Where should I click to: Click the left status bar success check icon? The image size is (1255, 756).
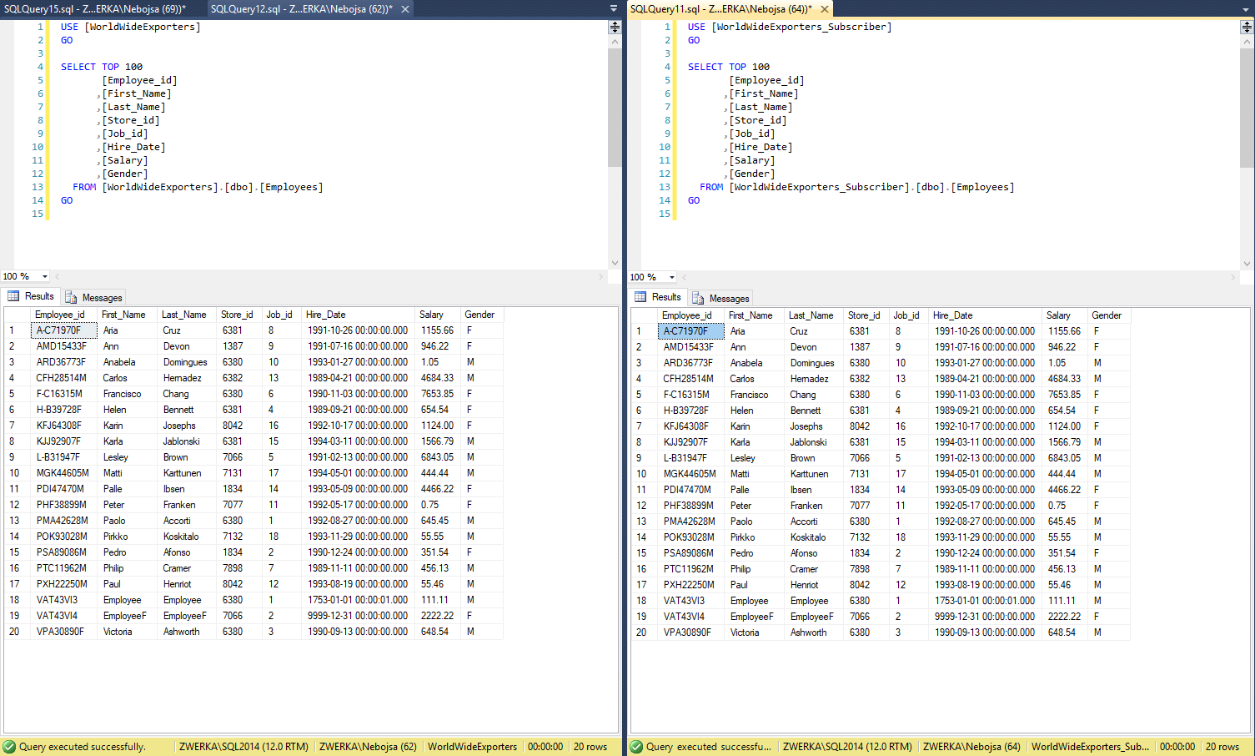point(9,747)
